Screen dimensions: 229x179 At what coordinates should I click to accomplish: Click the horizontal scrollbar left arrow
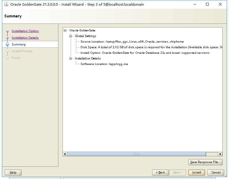coord(65,154)
